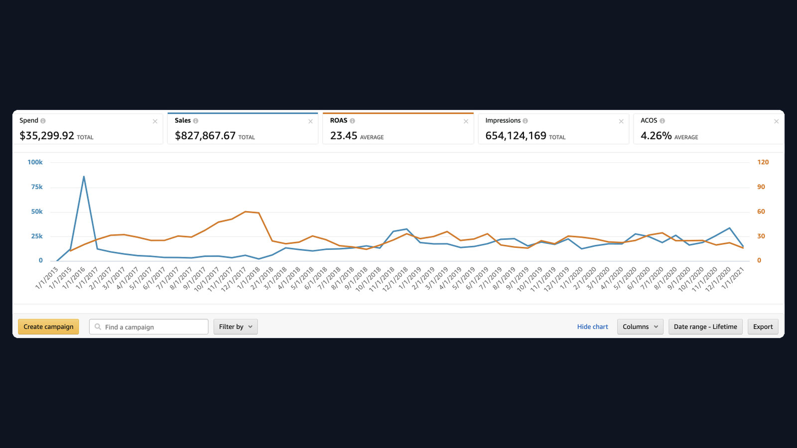Open the Filter by dropdown

(236, 327)
